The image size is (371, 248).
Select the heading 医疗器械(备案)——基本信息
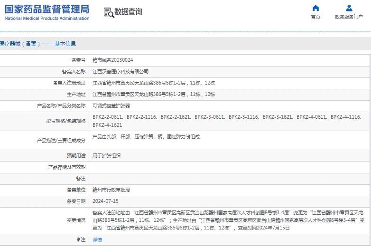[38, 44]
